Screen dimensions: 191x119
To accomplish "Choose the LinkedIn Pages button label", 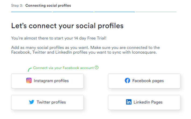I will 148,102.
